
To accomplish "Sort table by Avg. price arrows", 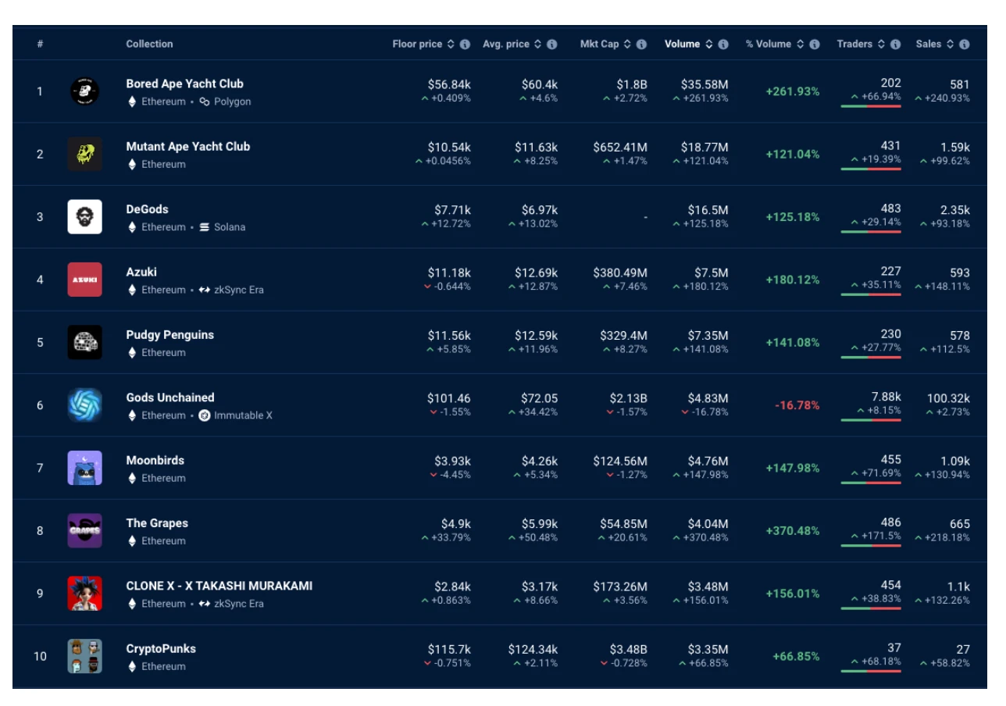I will pyautogui.click(x=538, y=45).
